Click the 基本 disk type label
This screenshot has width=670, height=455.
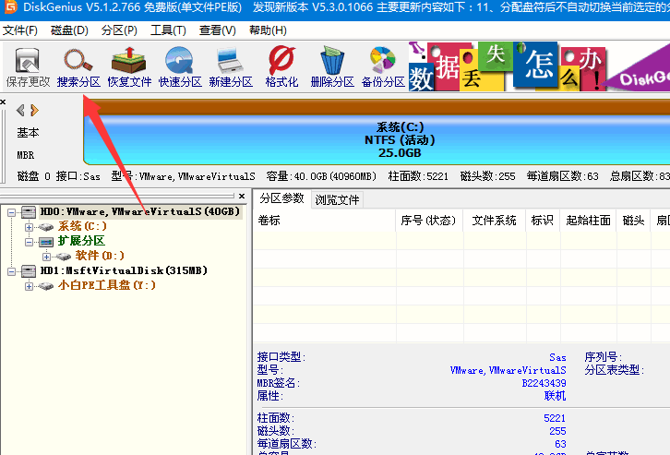click(x=28, y=133)
